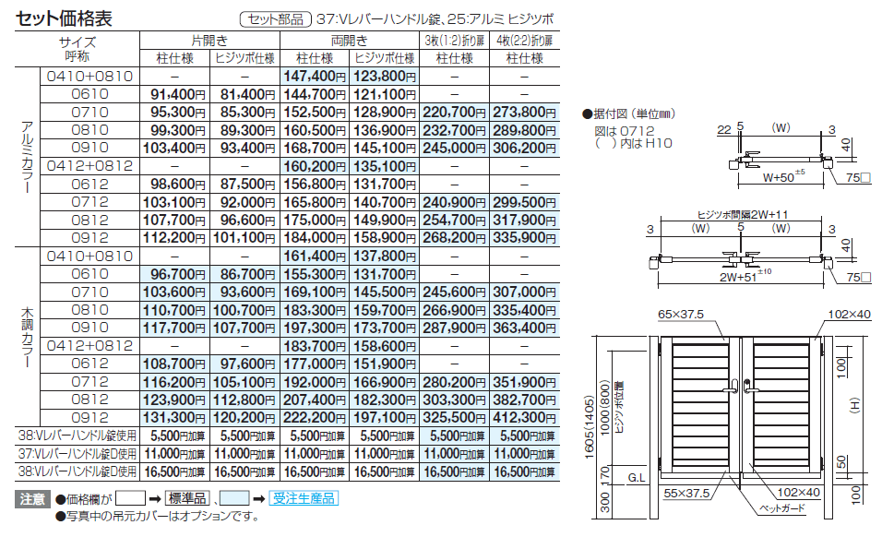
Task: Select the 412,300円 price cell
Action: [524, 418]
